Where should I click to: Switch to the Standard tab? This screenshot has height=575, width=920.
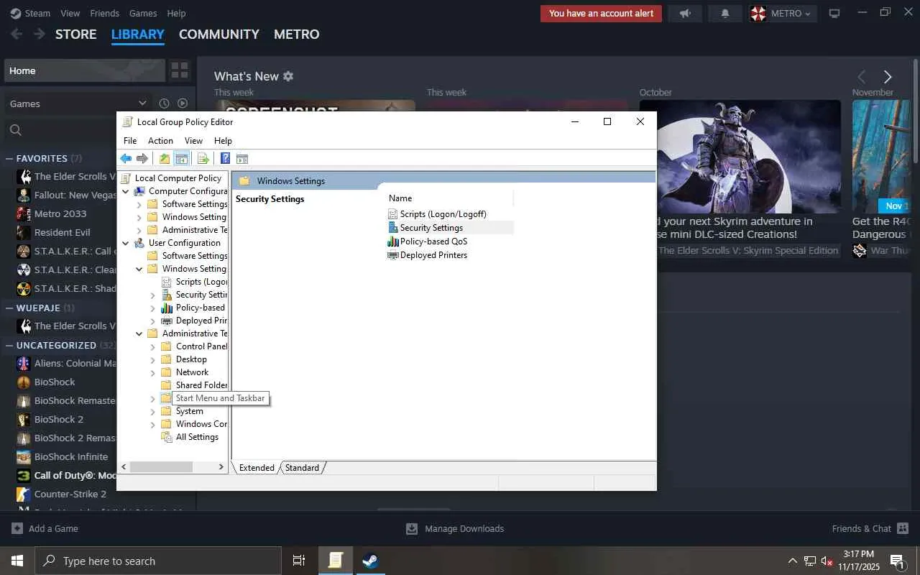302,468
